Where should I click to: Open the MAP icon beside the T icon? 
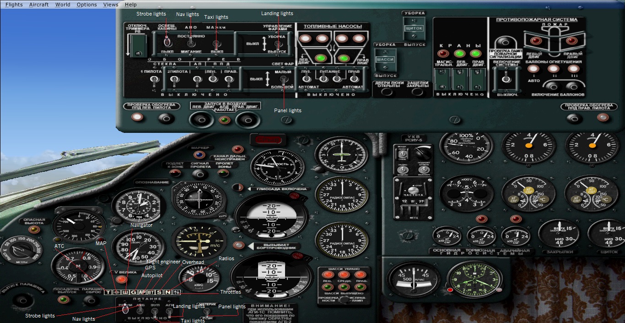(116, 292)
